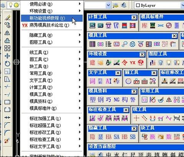Select the Erase tool at top of left toolbar
Screen dimensions: 184x157
pyautogui.click(x=7, y=18)
